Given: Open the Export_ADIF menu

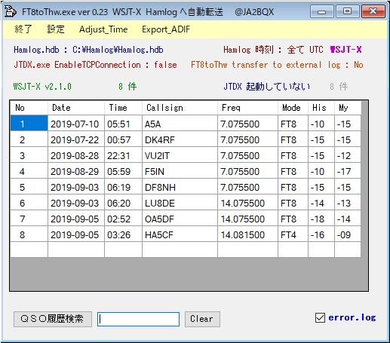Looking at the screenshot, I should click(166, 29).
